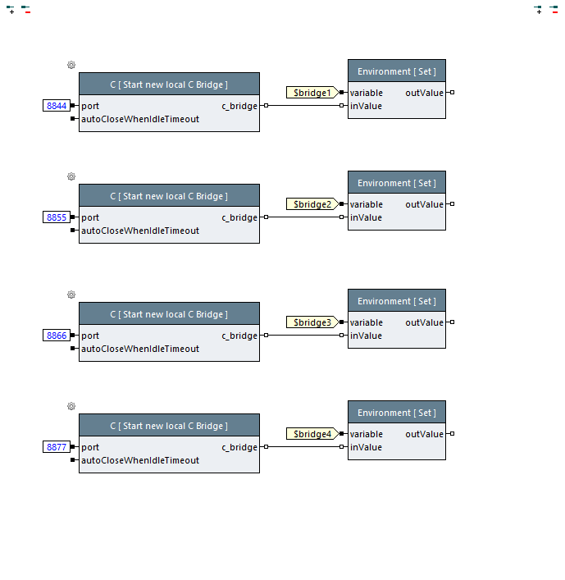Click the outValue output port beside $bridge1
This screenshot has height=580, width=565.
452,93
